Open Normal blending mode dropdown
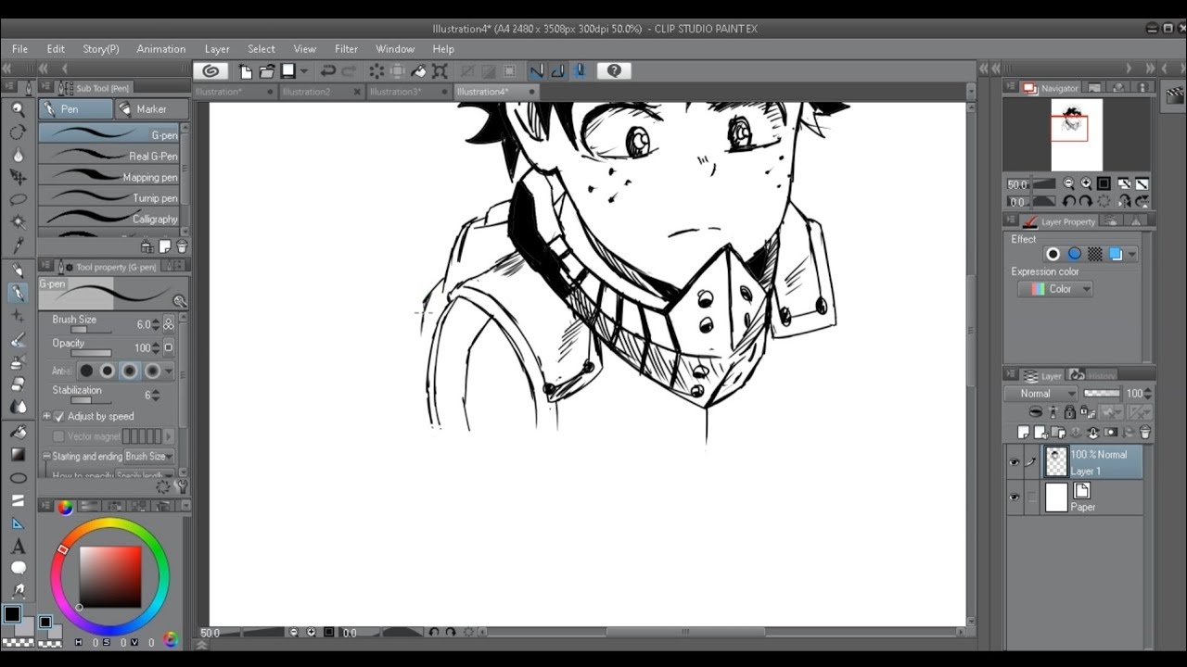The width and height of the screenshot is (1187, 667). 1040,394
